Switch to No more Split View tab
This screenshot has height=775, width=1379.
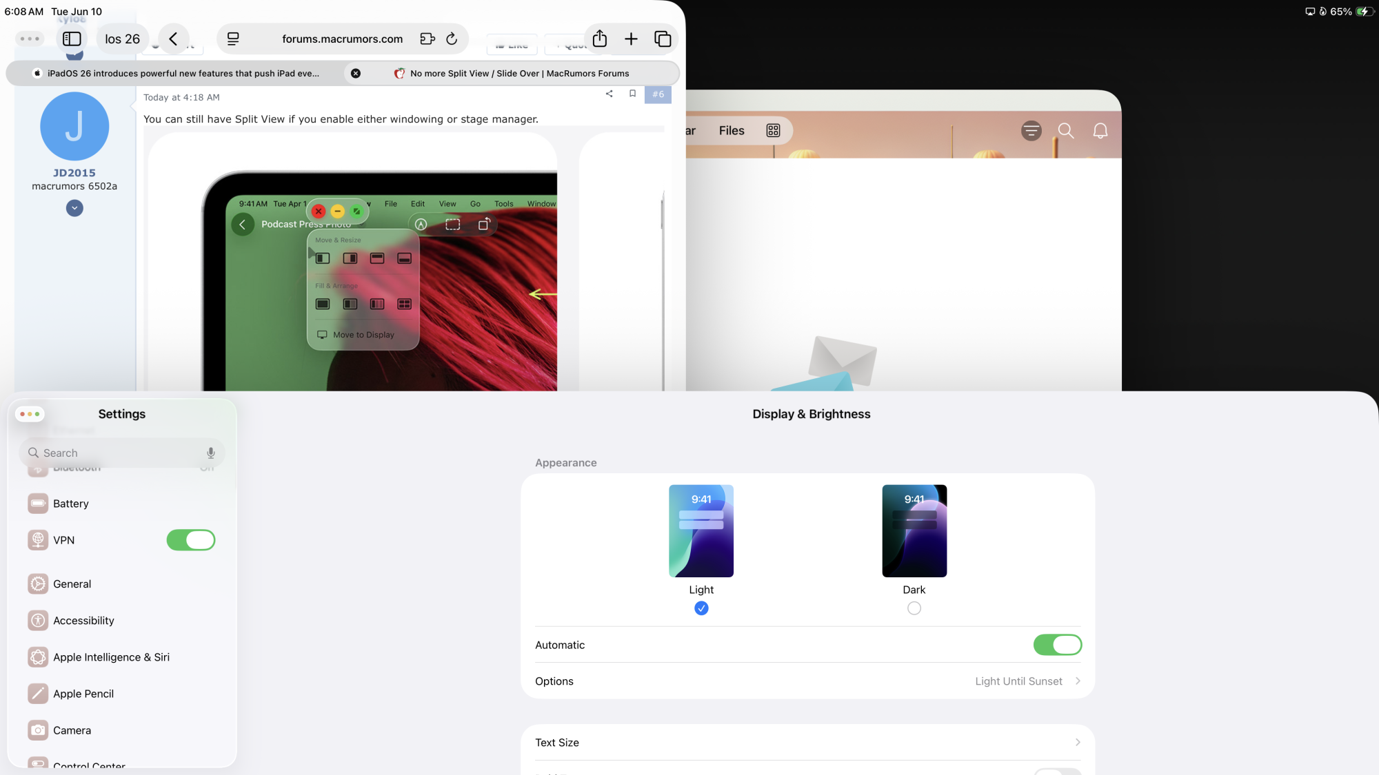click(x=512, y=73)
